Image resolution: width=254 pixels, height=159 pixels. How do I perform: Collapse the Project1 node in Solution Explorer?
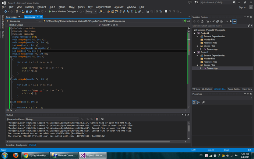194,33
